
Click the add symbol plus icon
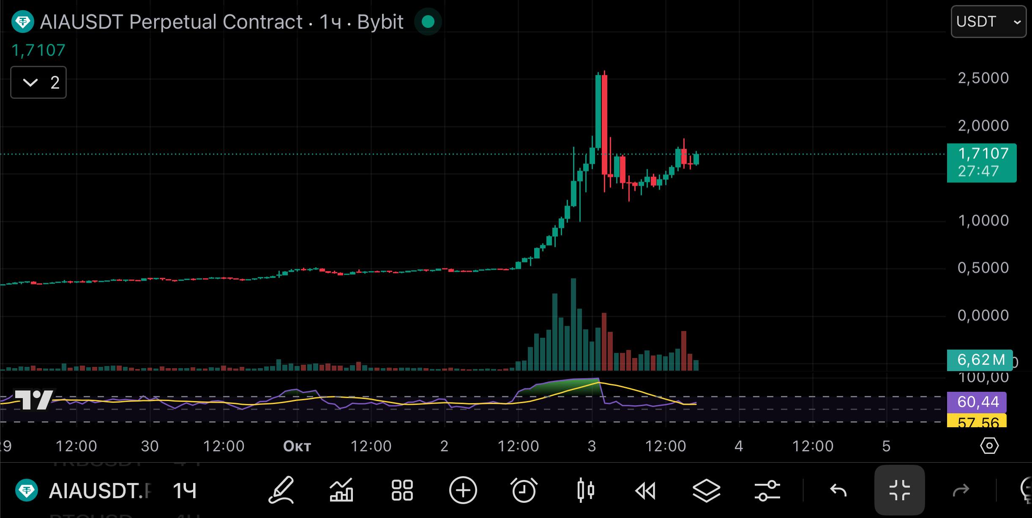coord(463,491)
